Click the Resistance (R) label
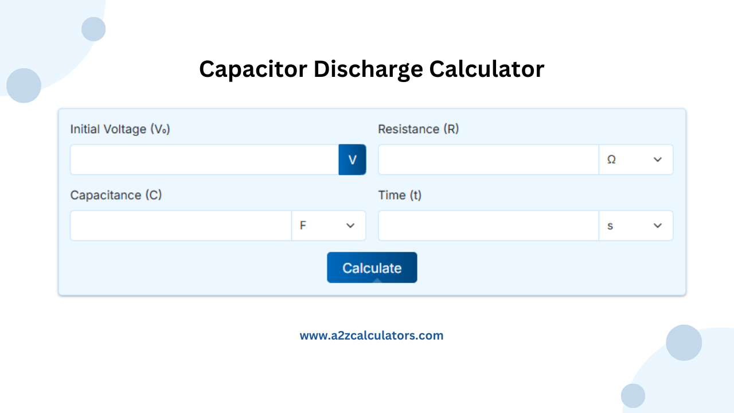 419,129
